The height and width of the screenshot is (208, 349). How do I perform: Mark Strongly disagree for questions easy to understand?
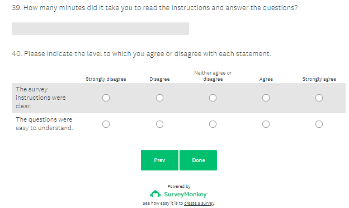(106, 124)
